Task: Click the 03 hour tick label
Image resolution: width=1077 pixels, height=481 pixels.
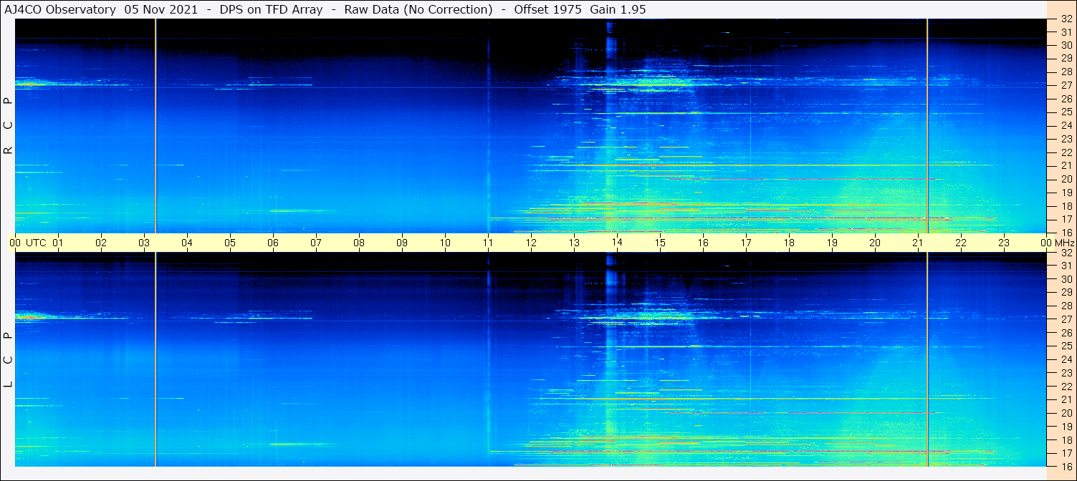Action: [144, 243]
